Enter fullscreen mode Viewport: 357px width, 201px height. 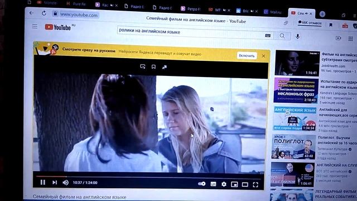pyautogui.click(x=255, y=185)
